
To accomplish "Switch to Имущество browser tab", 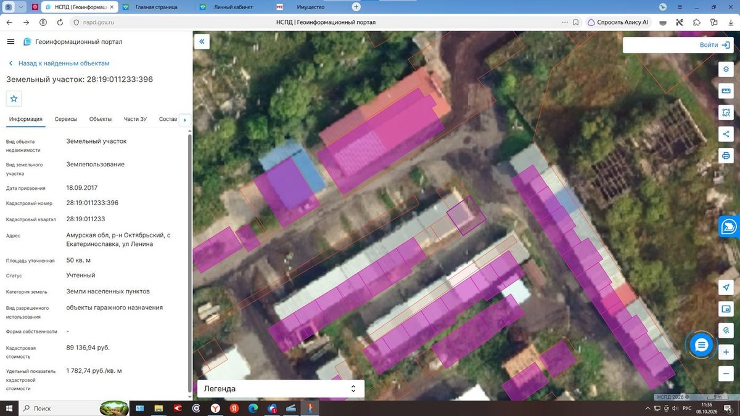I will point(311,7).
